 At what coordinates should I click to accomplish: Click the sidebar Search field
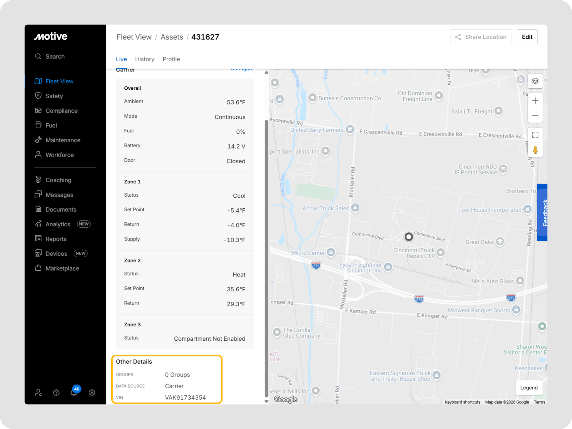tap(55, 56)
